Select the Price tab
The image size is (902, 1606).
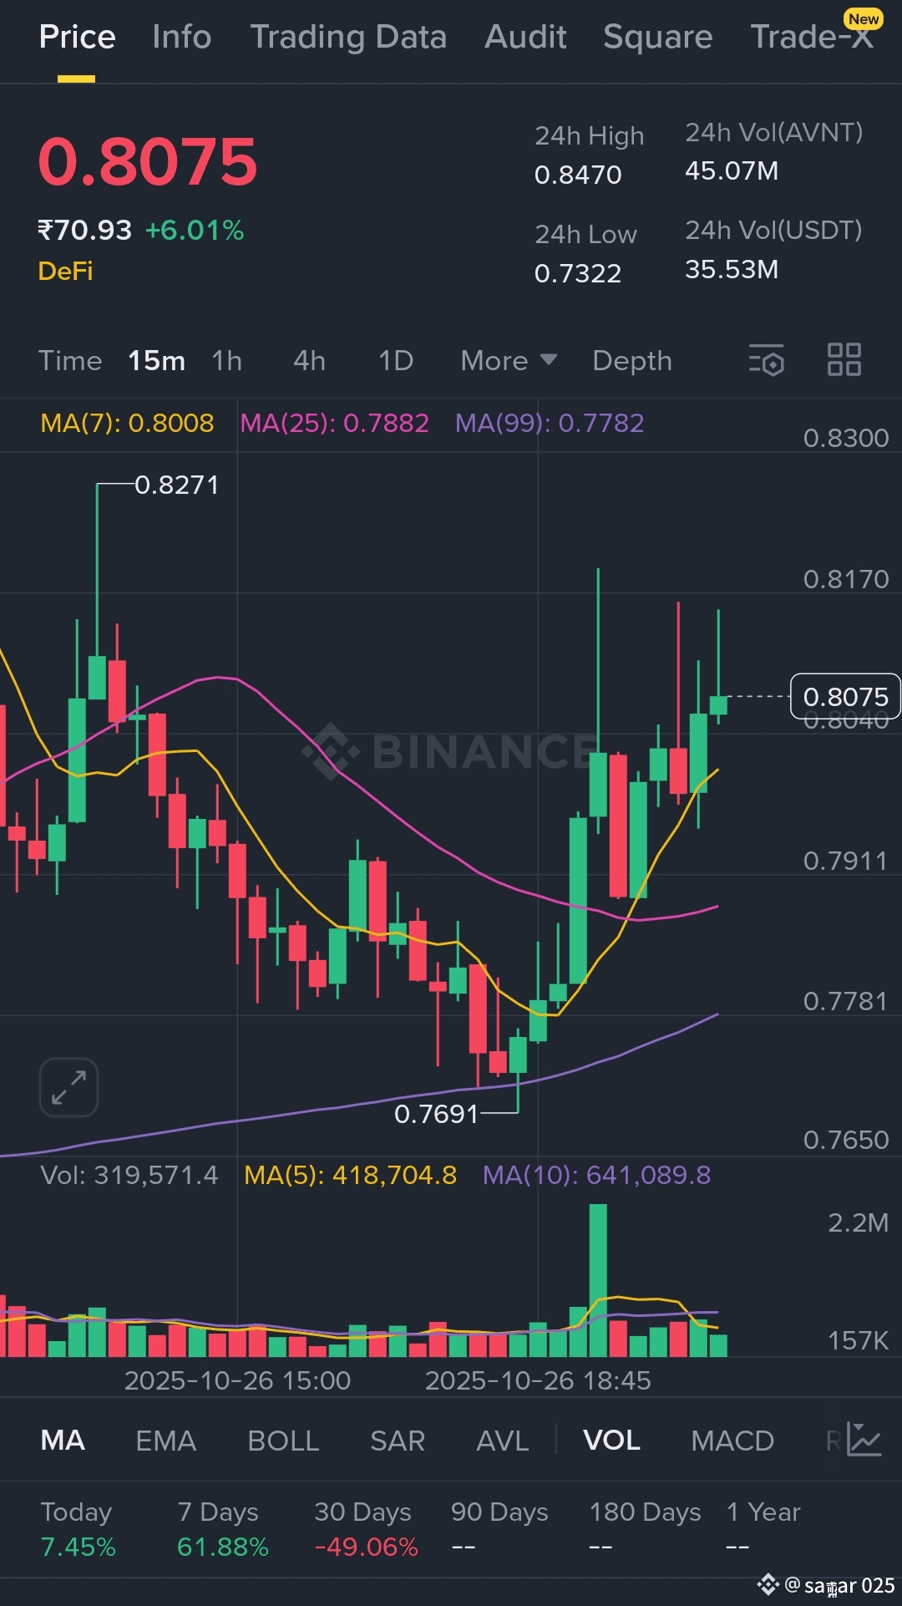(x=77, y=37)
